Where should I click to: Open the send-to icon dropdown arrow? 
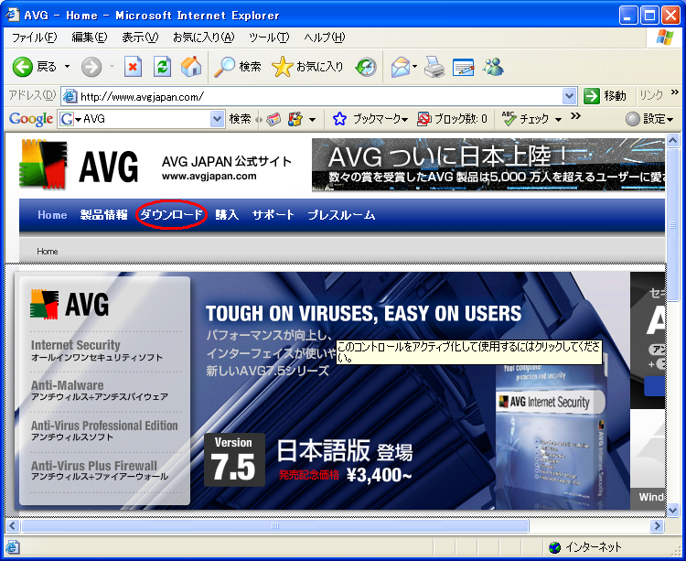[x=313, y=119]
